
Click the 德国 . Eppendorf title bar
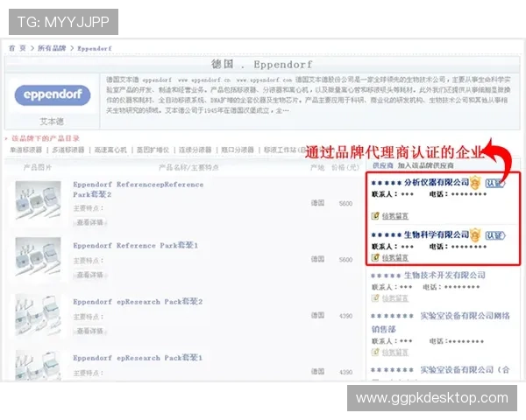tap(262, 64)
